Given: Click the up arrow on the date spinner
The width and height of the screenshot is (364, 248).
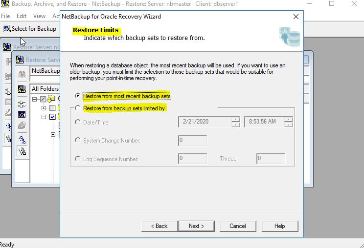Looking at the screenshot, I should coord(235,119).
